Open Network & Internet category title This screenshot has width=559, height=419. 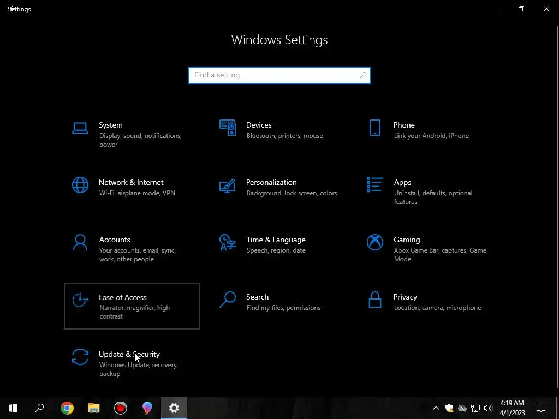[x=131, y=182]
